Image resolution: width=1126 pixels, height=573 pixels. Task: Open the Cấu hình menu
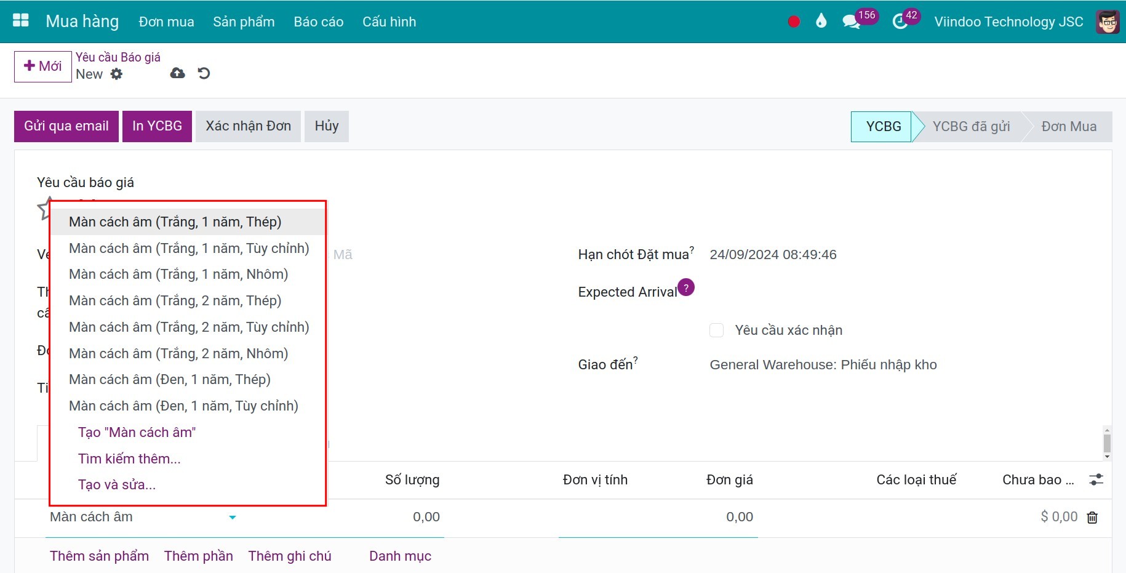(x=389, y=22)
